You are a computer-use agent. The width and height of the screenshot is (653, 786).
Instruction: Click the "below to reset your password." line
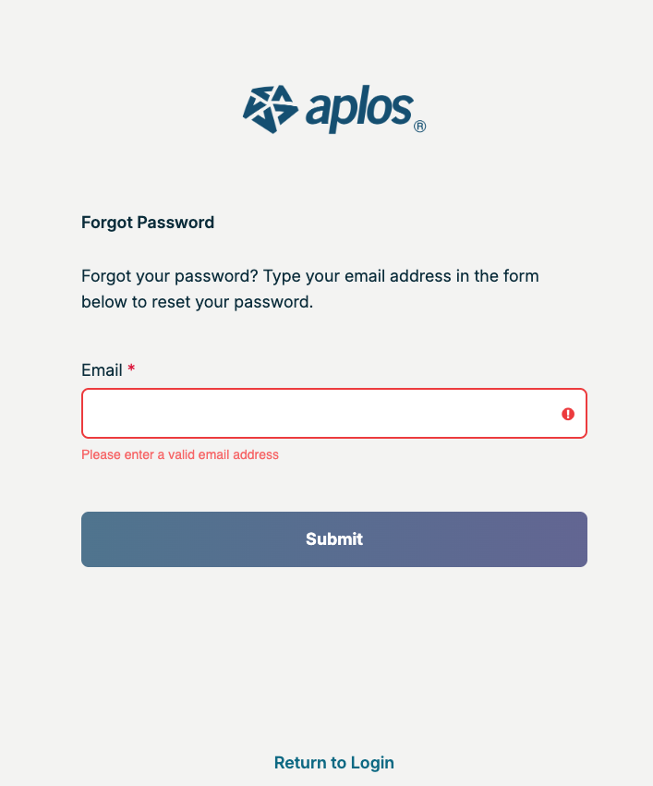(198, 302)
